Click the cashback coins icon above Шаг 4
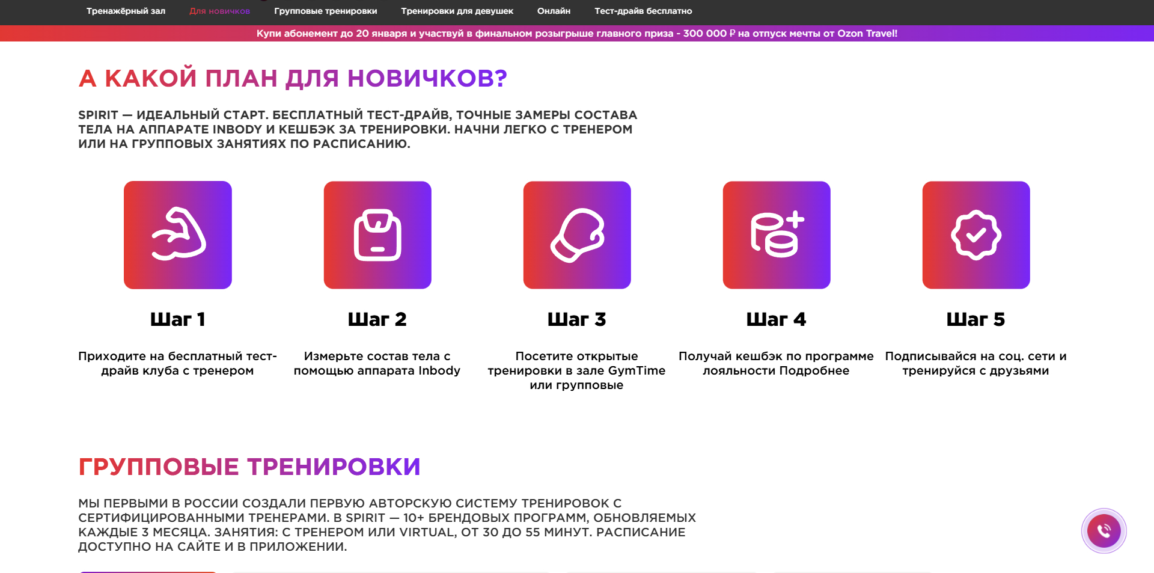The width and height of the screenshot is (1154, 573). click(x=777, y=234)
